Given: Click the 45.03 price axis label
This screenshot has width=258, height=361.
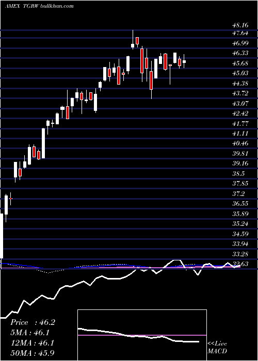Looking at the screenshot, I should 240,73.
